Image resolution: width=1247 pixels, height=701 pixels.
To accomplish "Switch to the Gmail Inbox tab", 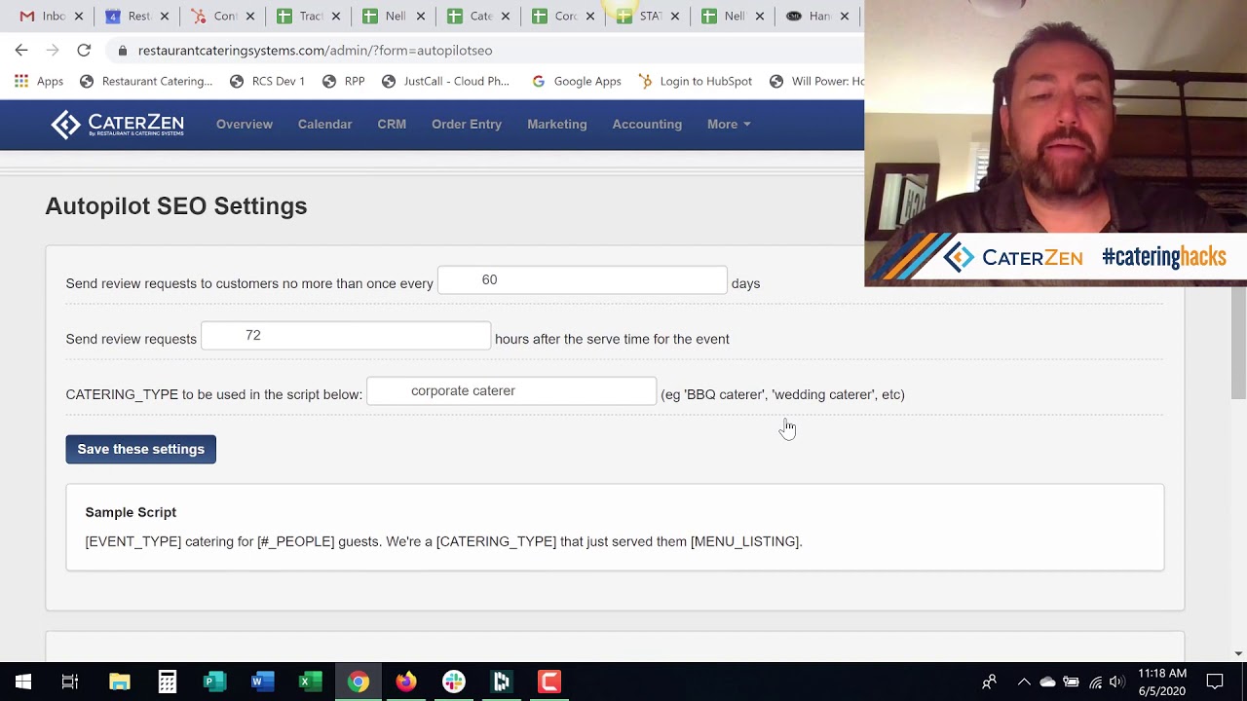I will 51,16.
